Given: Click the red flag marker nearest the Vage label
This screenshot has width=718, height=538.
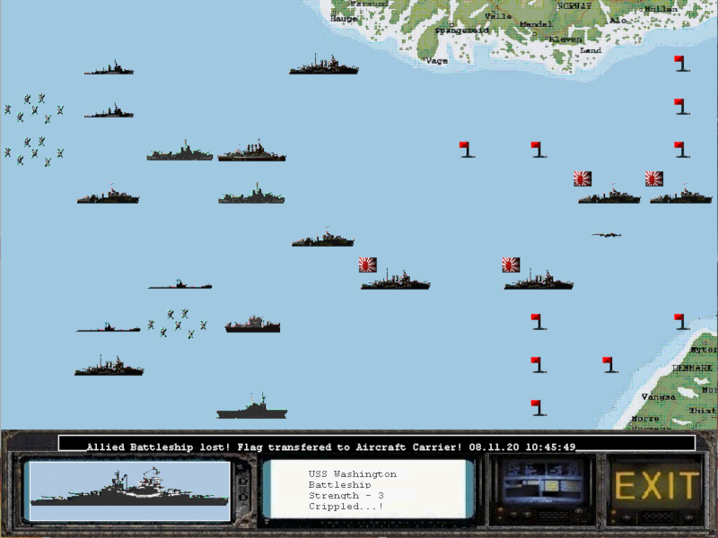Looking at the screenshot, I should [x=466, y=150].
